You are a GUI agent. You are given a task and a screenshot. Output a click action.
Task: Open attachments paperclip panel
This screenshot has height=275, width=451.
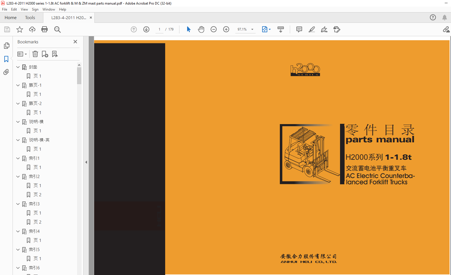pos(6,72)
